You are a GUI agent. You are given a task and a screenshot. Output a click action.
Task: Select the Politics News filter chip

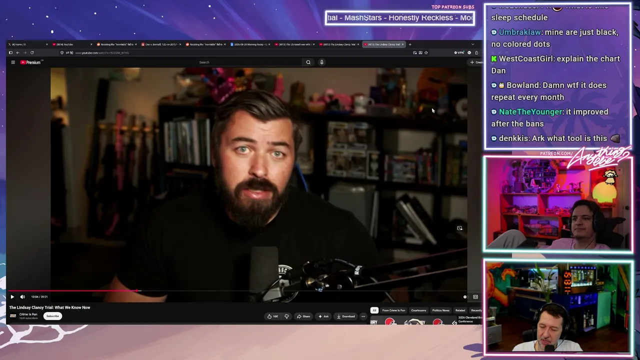pos(441,310)
